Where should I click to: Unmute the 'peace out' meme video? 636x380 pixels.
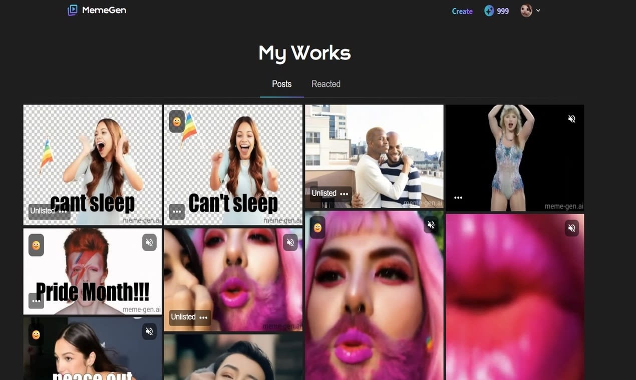[149, 331]
